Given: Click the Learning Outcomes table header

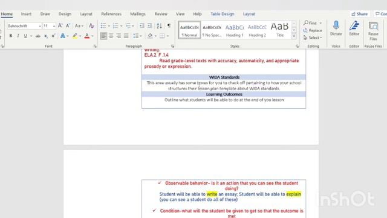Looking at the screenshot, I should coord(224,94).
